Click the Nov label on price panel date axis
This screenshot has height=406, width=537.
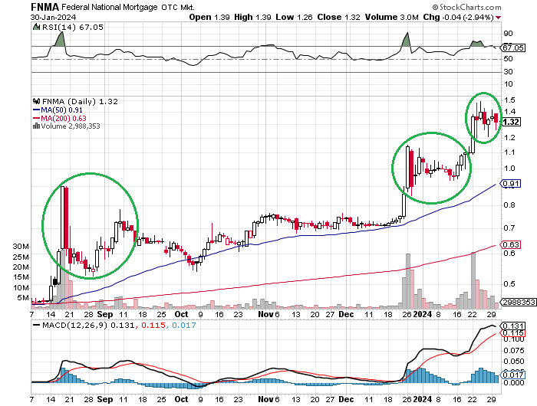point(265,314)
